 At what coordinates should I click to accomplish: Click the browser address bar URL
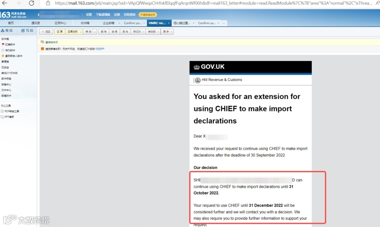pos(213,3)
